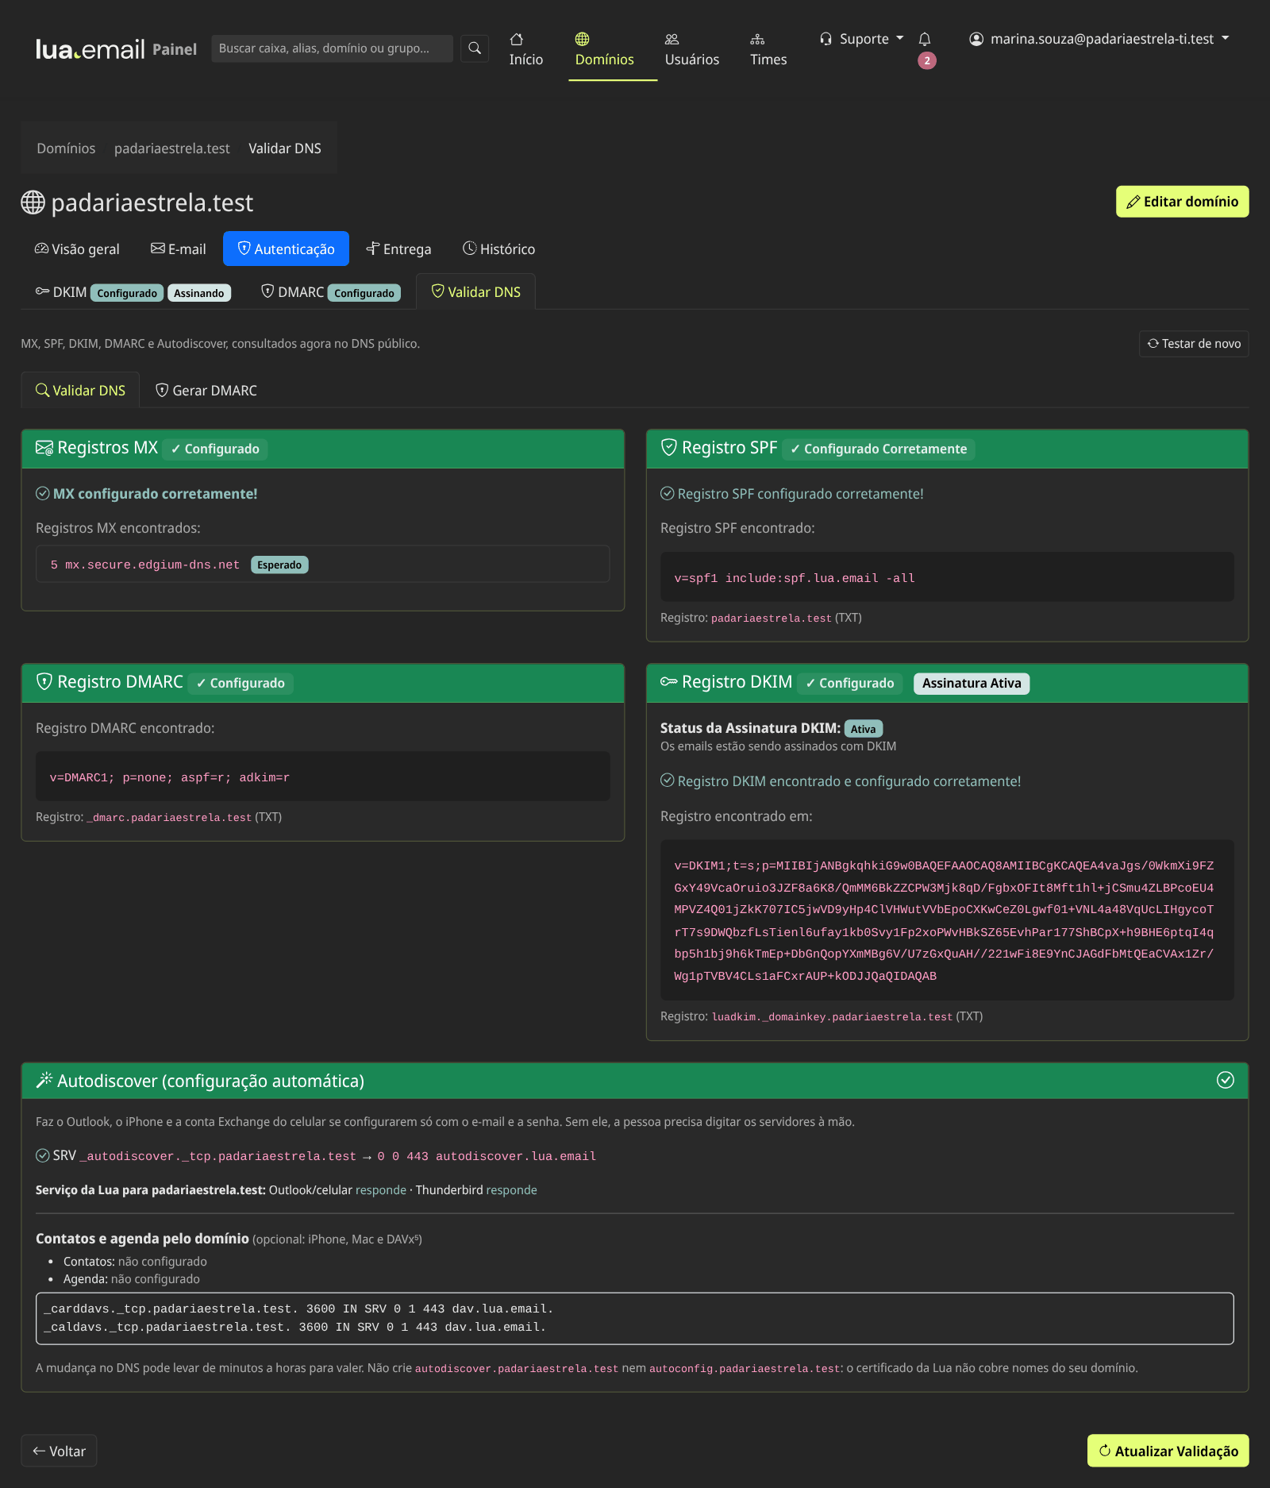The width and height of the screenshot is (1270, 1488).
Task: Click the Domínios breadcrumb link
Action: 66,148
